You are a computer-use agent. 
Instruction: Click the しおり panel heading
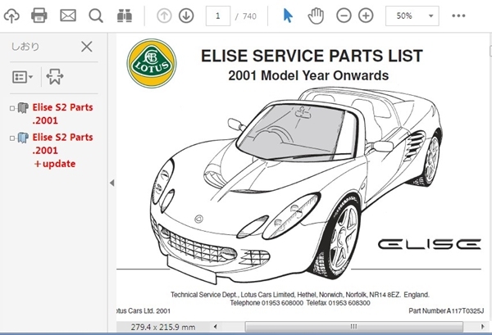25,47
